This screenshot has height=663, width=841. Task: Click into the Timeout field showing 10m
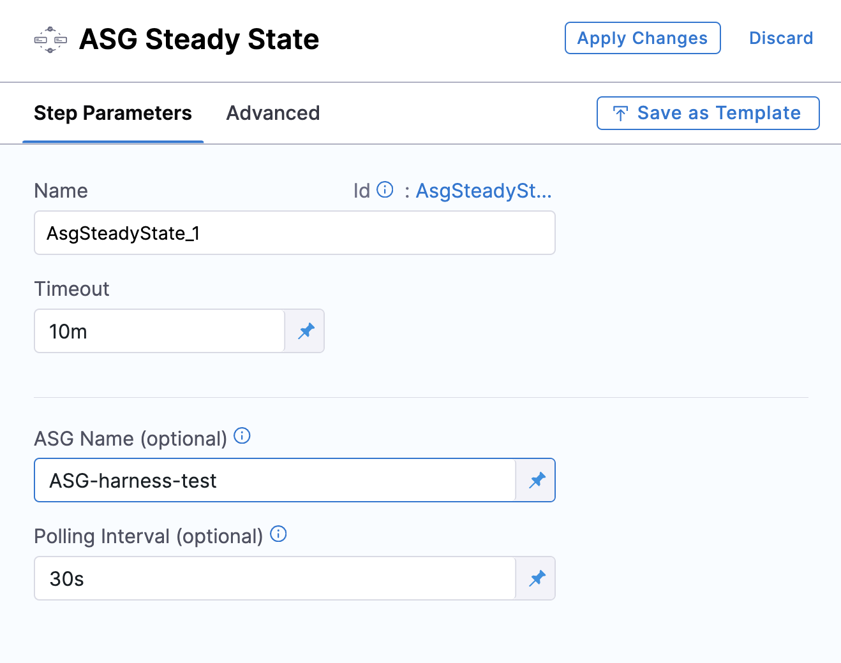click(x=160, y=331)
